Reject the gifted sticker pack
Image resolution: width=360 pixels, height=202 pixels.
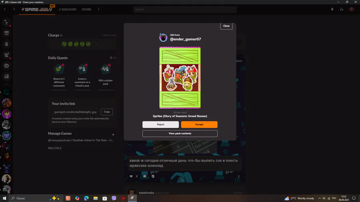click(160, 125)
